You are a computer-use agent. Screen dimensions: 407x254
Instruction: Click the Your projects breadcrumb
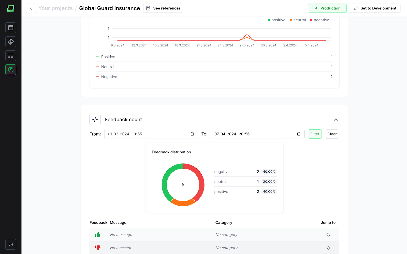pos(55,8)
